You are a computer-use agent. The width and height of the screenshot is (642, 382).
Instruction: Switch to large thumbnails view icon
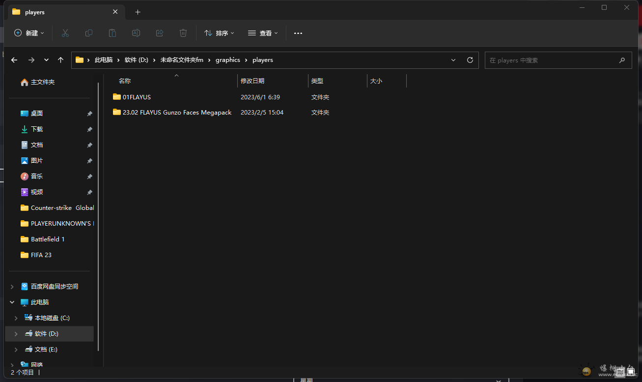point(630,373)
